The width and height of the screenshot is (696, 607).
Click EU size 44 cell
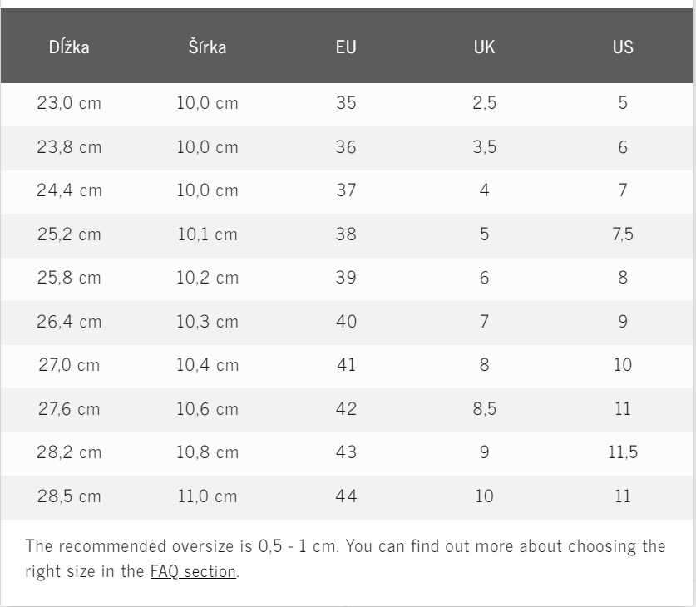click(346, 496)
